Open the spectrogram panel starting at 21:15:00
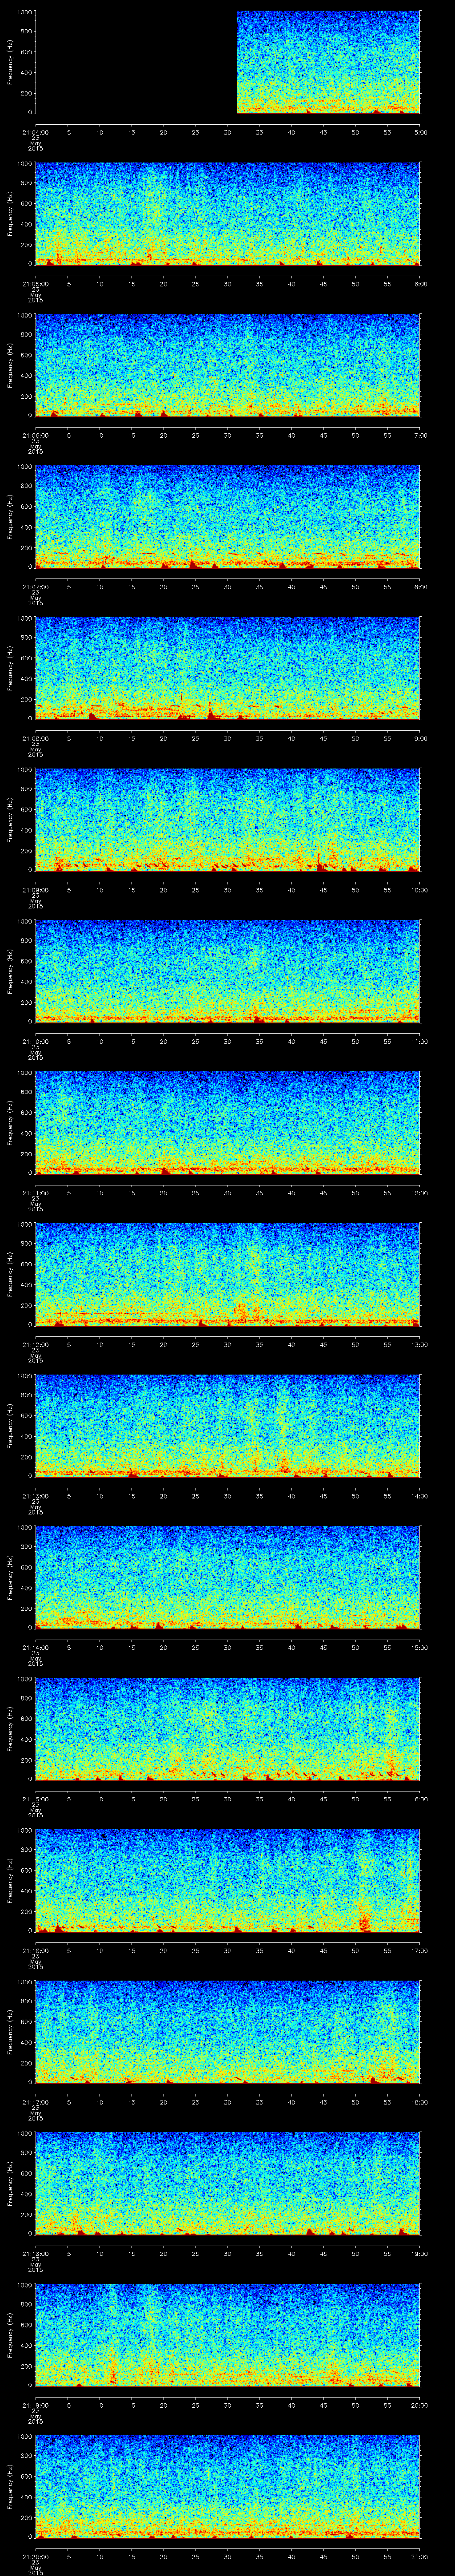The width and height of the screenshot is (455, 2576). point(228,1728)
